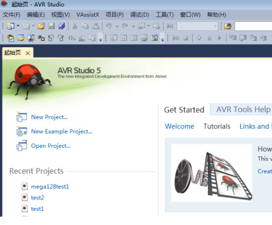This screenshot has width=272, height=225.
Task: Click VAssistX Open File in Solution icon
Action: (x=21, y=38)
